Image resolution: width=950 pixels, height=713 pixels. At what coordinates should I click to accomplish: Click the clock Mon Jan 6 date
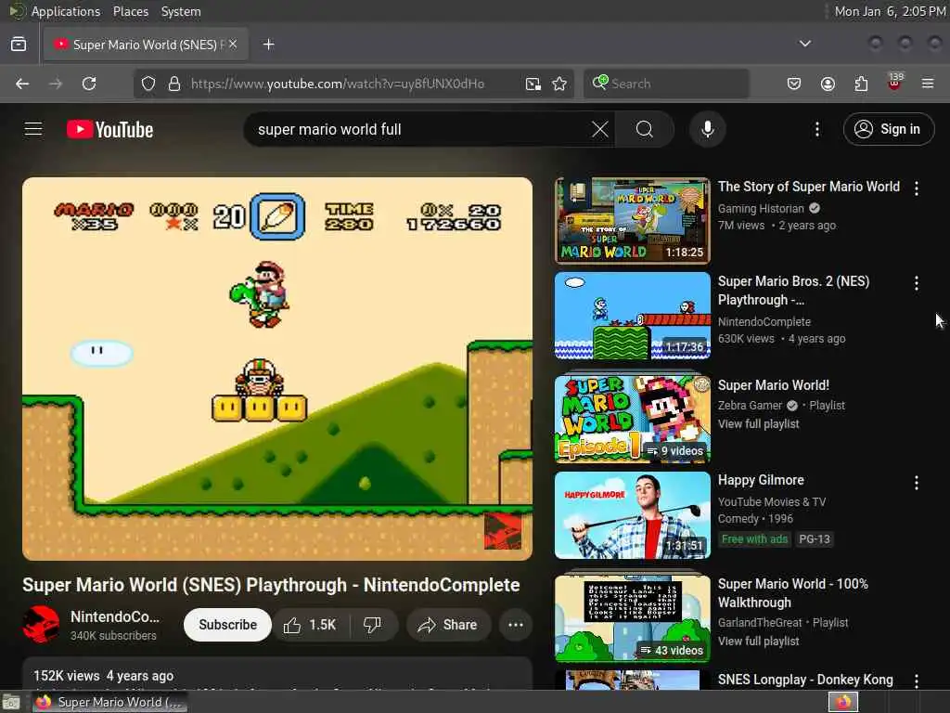[890, 11]
